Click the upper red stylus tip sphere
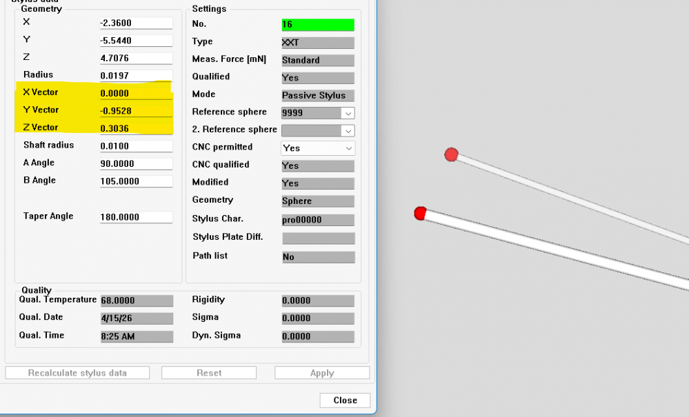689x417 pixels. click(x=452, y=154)
